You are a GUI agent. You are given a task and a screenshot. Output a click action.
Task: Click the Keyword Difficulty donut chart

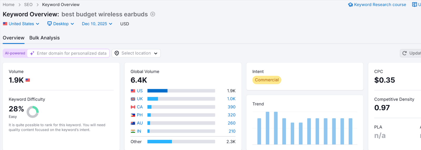pyautogui.click(x=33, y=112)
